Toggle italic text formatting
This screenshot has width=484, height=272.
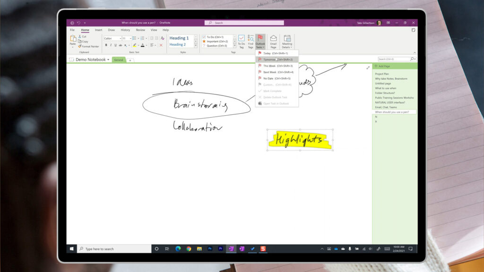coord(111,45)
